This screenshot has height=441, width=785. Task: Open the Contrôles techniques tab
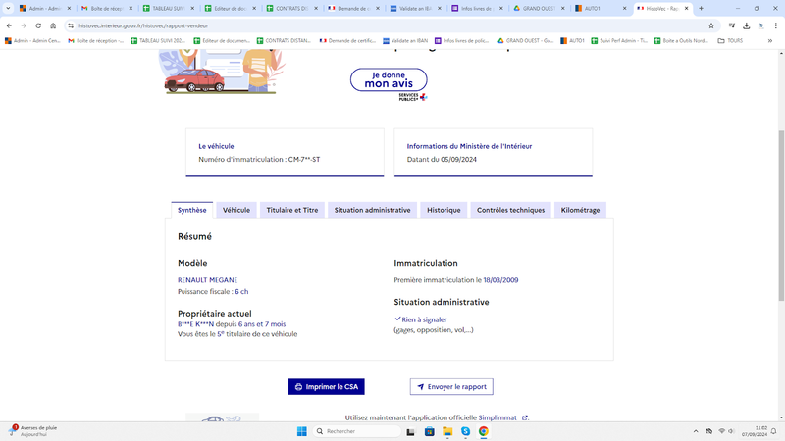[x=510, y=210]
